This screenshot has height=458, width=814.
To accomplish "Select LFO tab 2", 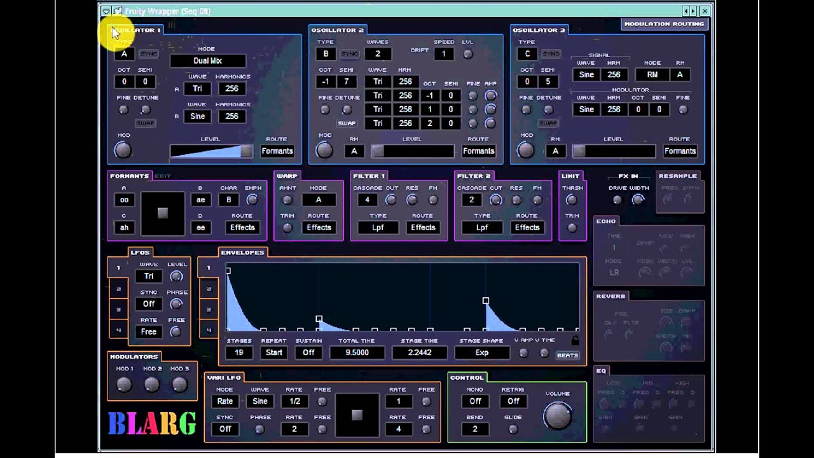I will (118, 289).
